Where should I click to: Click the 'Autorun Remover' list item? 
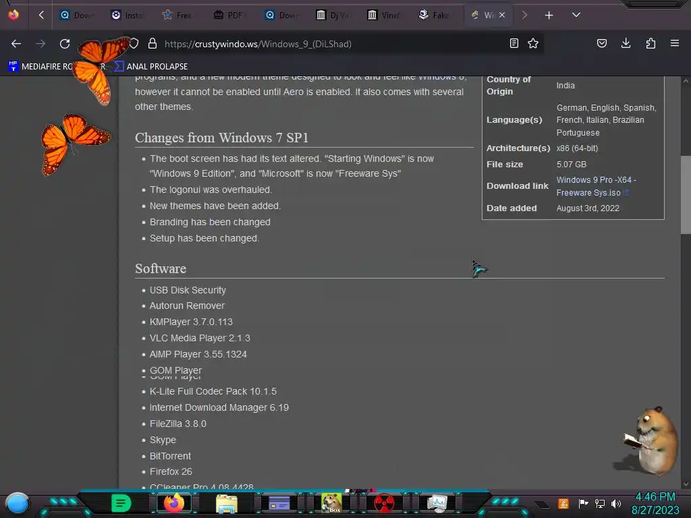(187, 306)
